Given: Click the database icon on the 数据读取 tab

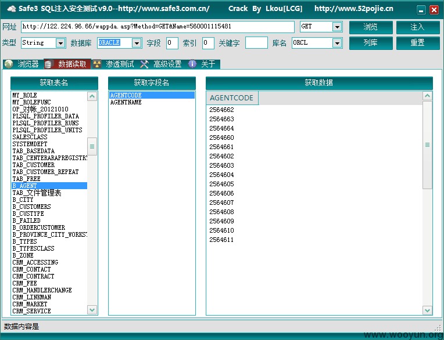Looking at the screenshot, I should 48,64.
